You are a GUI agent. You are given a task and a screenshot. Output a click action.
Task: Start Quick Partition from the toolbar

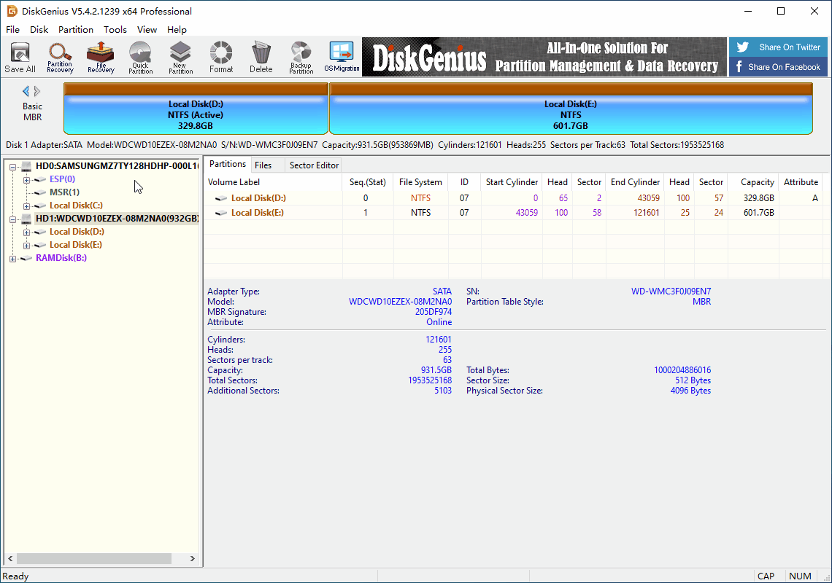[141, 58]
